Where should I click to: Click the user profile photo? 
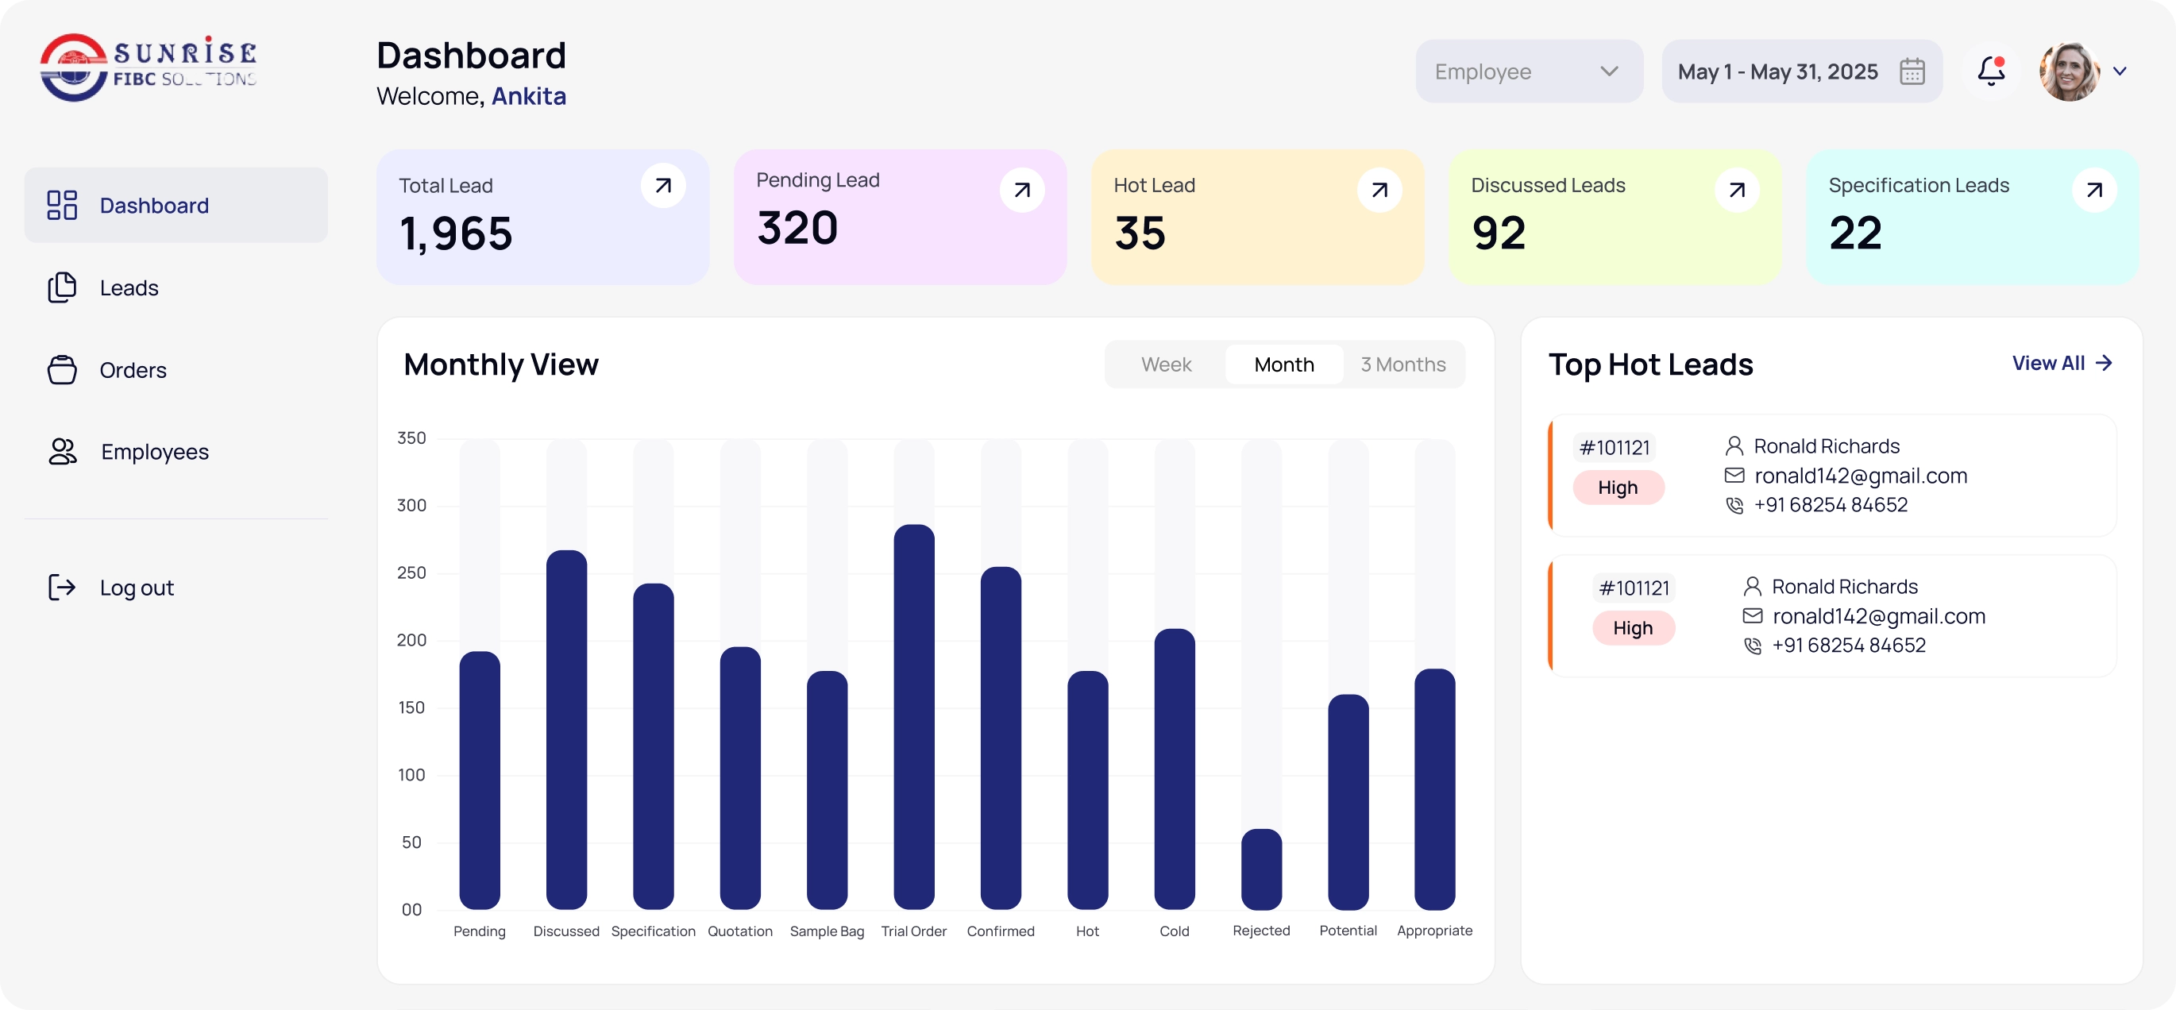click(2070, 71)
